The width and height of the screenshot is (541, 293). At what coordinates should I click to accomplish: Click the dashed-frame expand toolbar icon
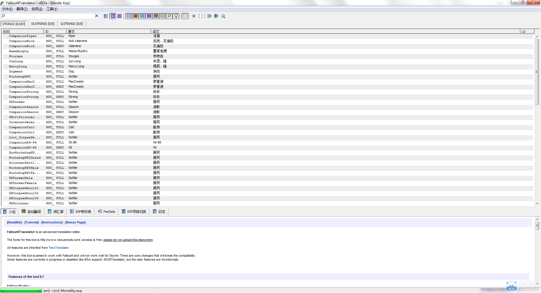pos(201,16)
